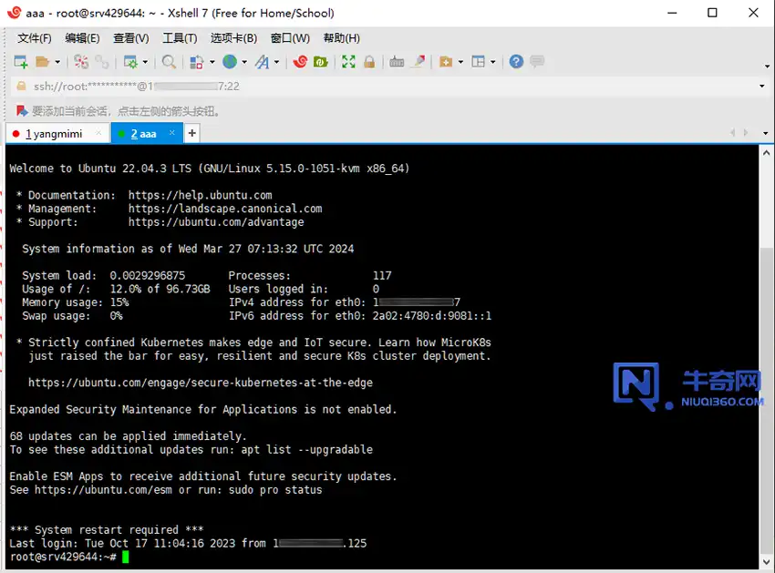Click the Lock screen padlock icon
Screen dimensions: 775x573
[369, 62]
